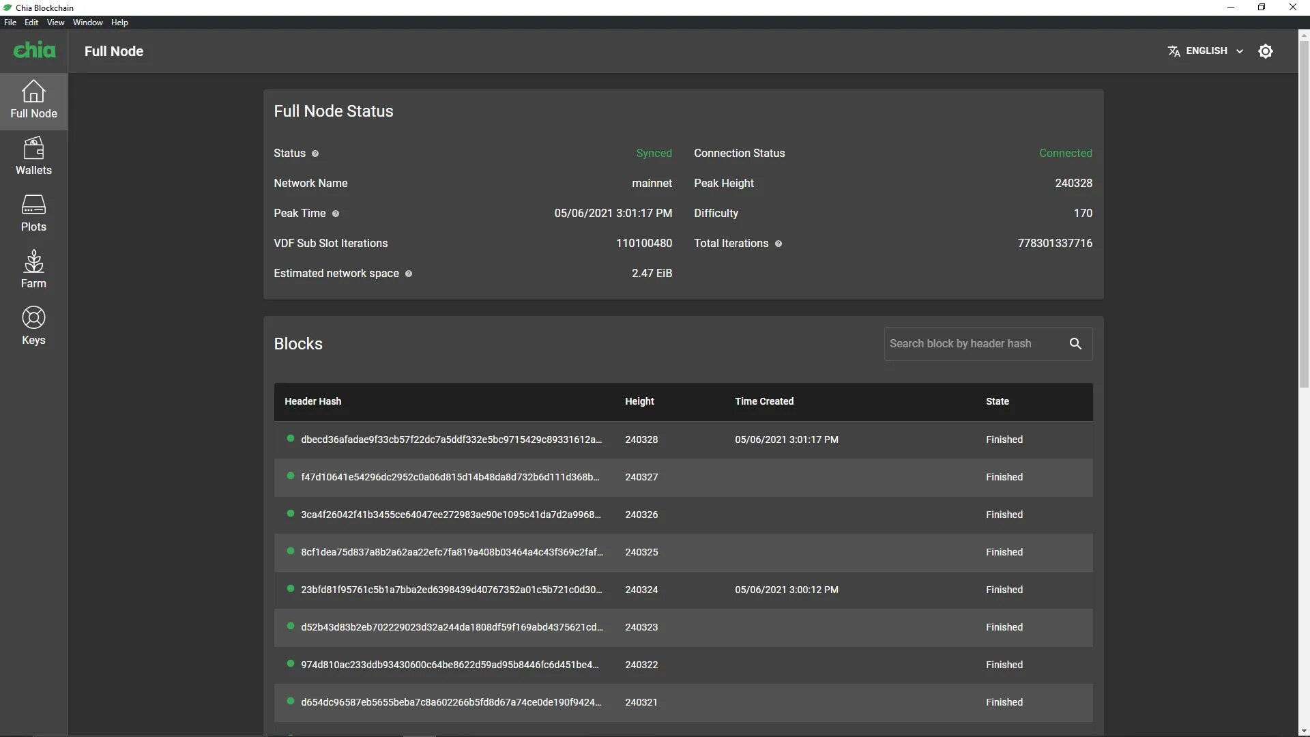Viewport: 1310px width, 737px height.
Task: Open block row with hash 8cf1dea75d837a8b...
Action: (683, 552)
